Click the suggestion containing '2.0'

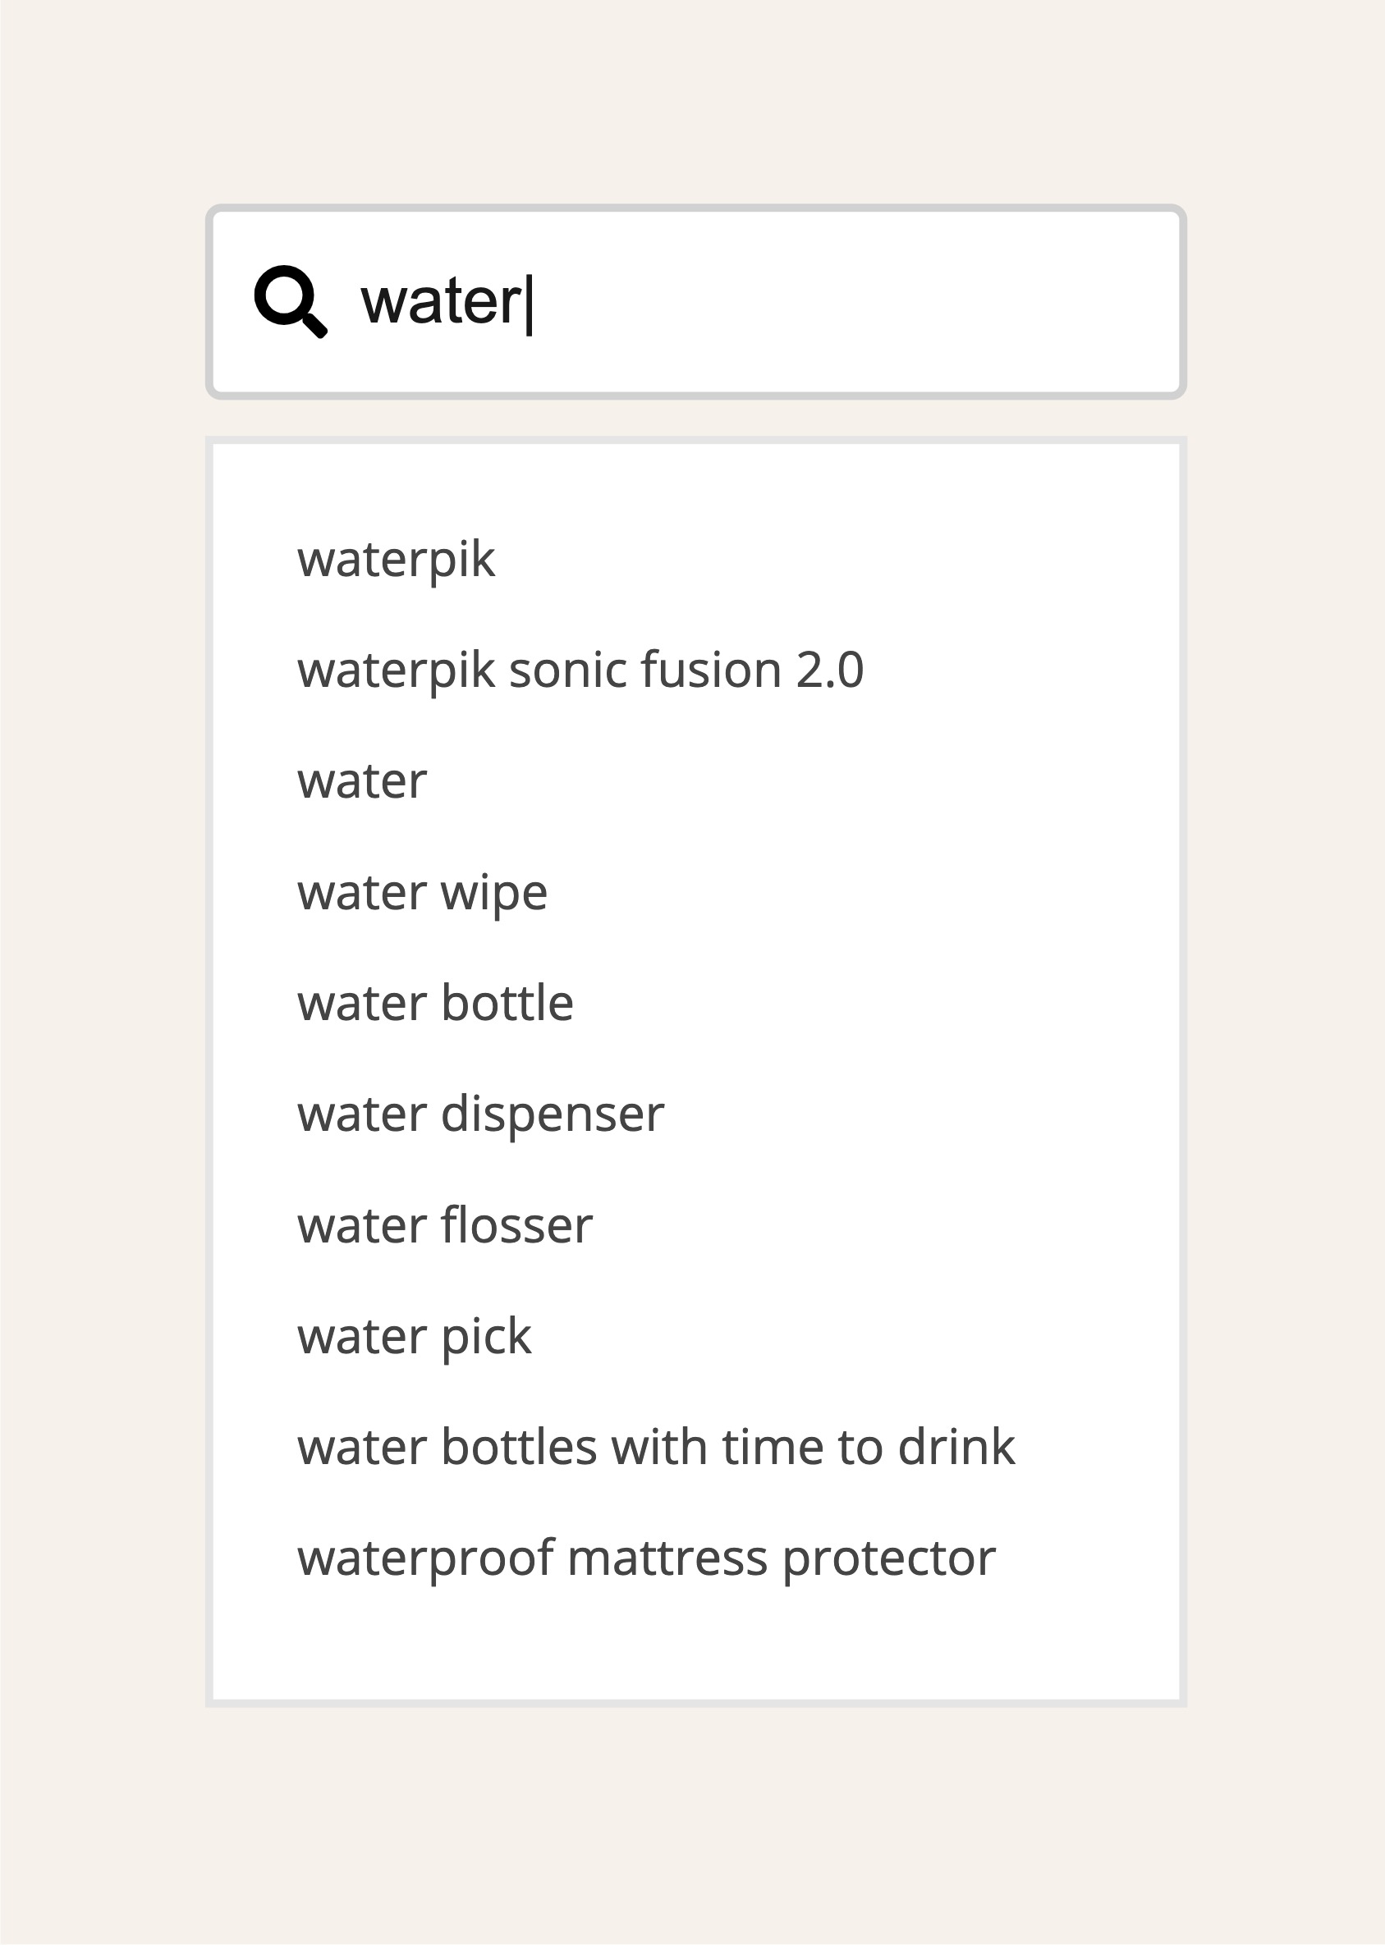tap(580, 670)
